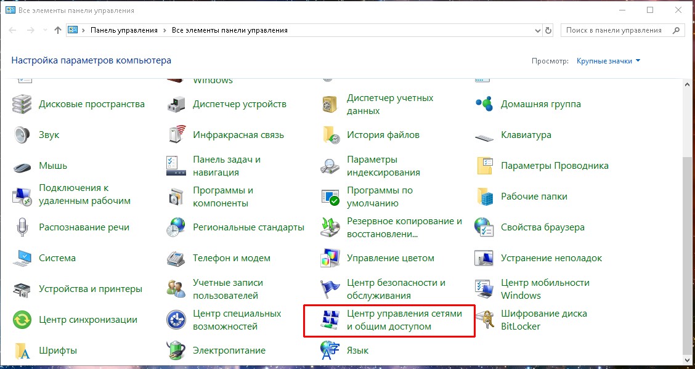The image size is (695, 369).
Task: Open Рабочие папки icon
Action: pyautogui.click(x=484, y=197)
